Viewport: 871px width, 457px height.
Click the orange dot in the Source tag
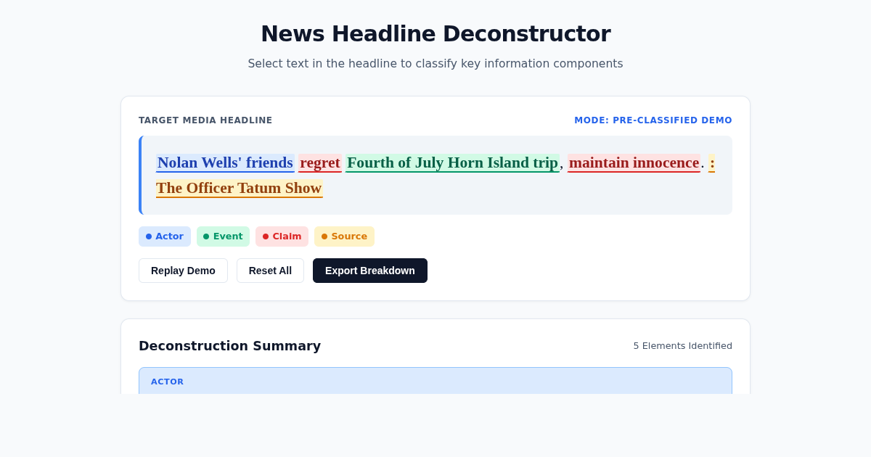[324, 236]
